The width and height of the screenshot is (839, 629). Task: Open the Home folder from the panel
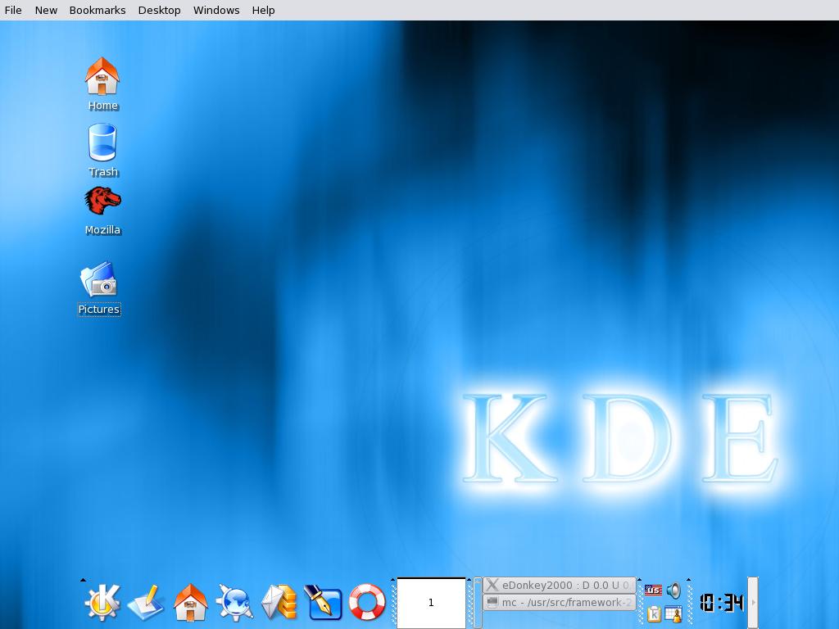(190, 602)
